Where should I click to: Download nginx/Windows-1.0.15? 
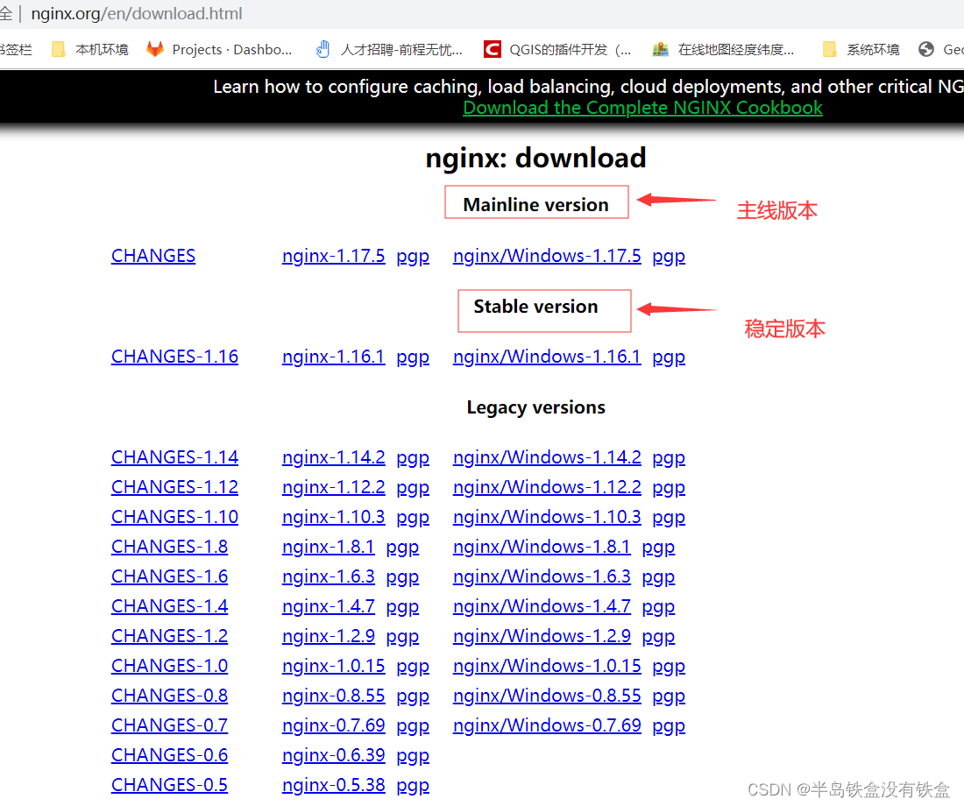pyautogui.click(x=547, y=666)
